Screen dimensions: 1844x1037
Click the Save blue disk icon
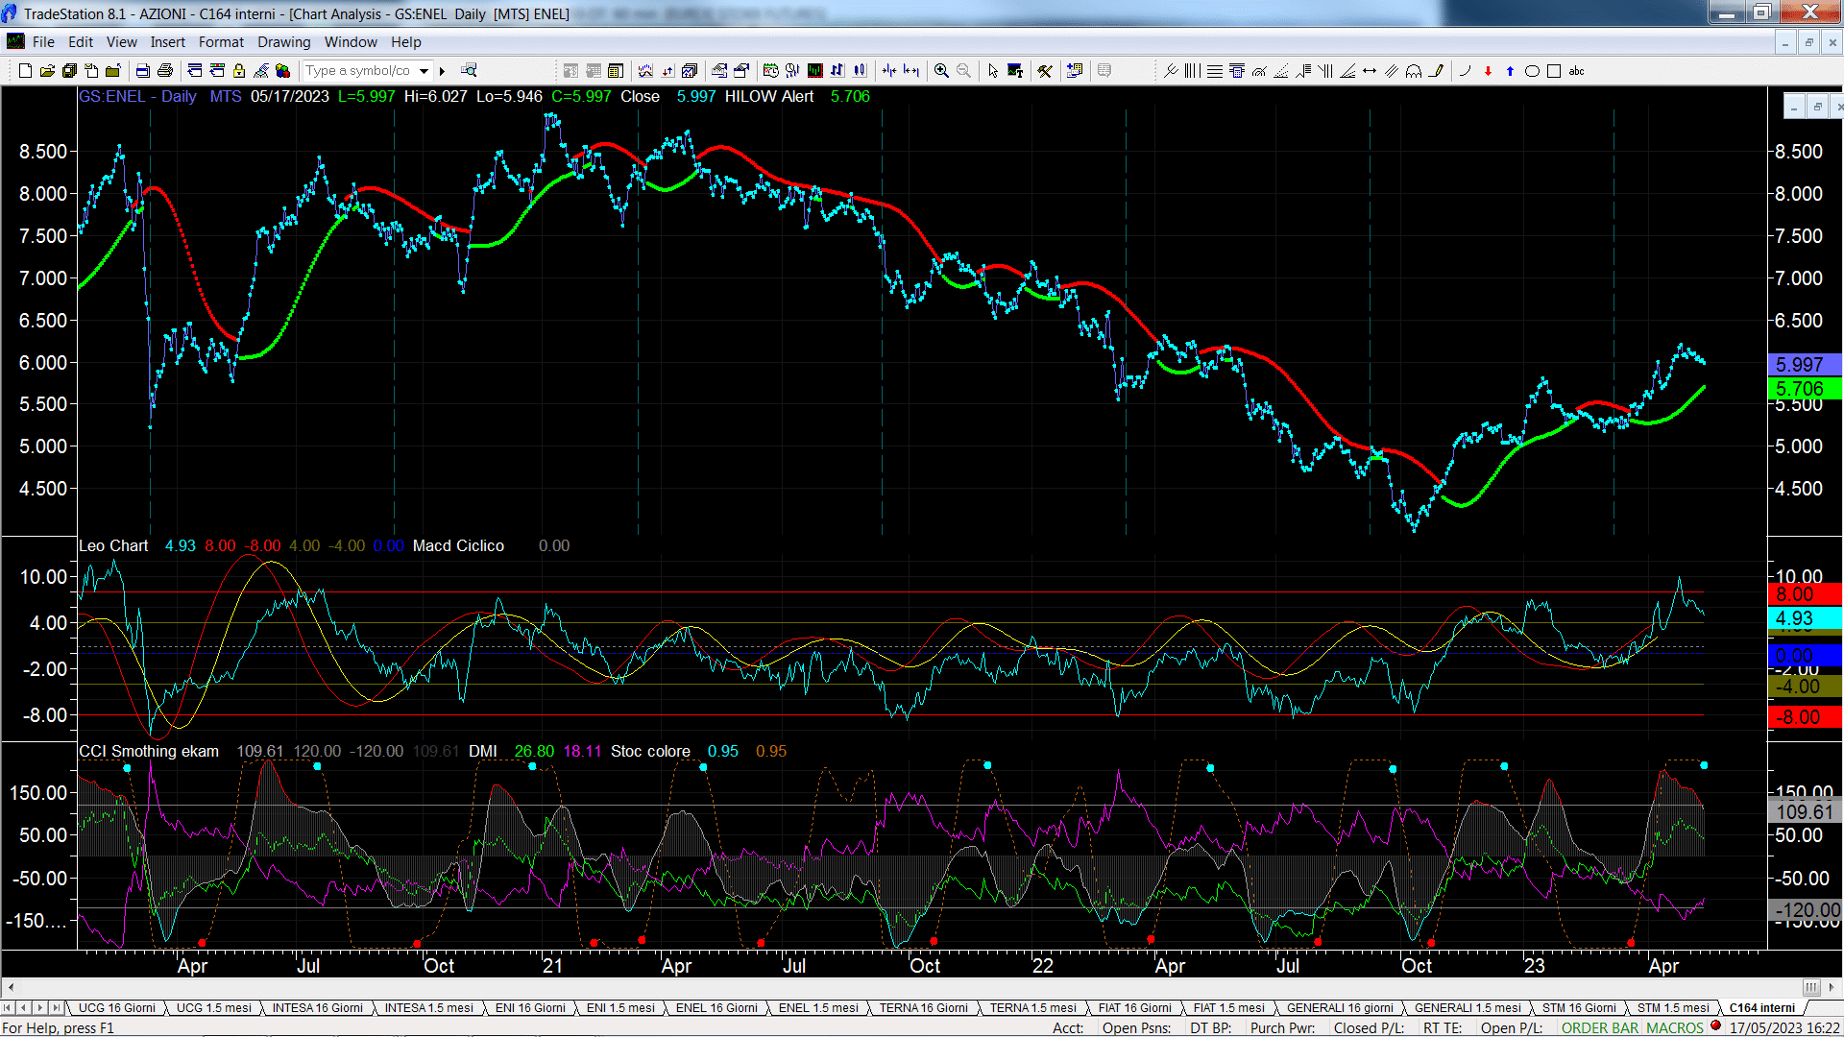tap(143, 70)
